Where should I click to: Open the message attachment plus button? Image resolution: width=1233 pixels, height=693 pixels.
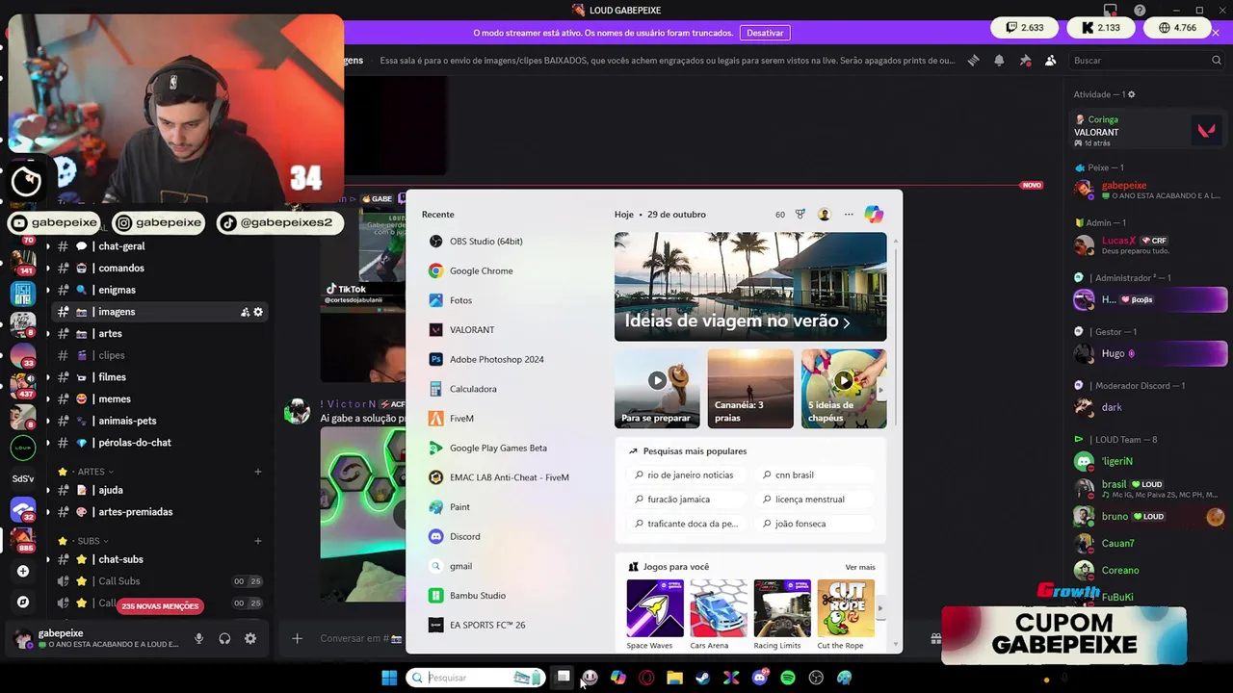coord(297,638)
